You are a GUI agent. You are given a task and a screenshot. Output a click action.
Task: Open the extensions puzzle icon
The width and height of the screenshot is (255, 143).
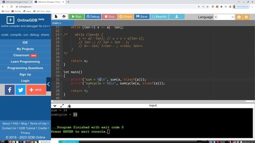222,7
